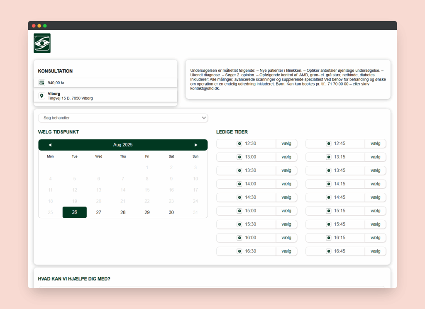Select August 26 in the calendar

point(75,212)
